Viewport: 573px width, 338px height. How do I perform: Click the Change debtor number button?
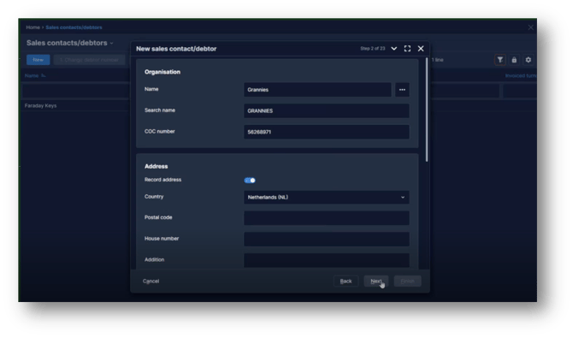coord(90,60)
